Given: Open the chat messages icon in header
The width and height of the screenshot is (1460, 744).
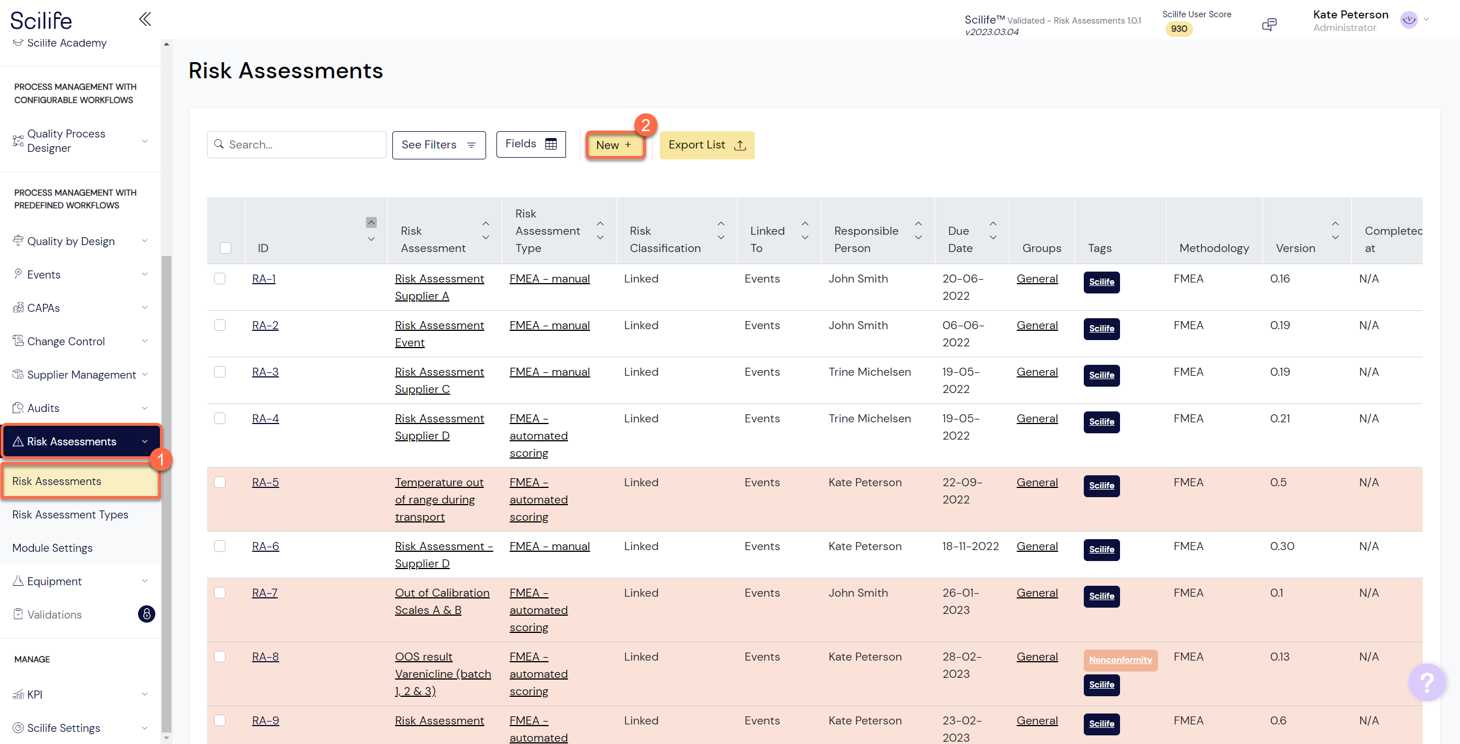Looking at the screenshot, I should click(x=1269, y=24).
